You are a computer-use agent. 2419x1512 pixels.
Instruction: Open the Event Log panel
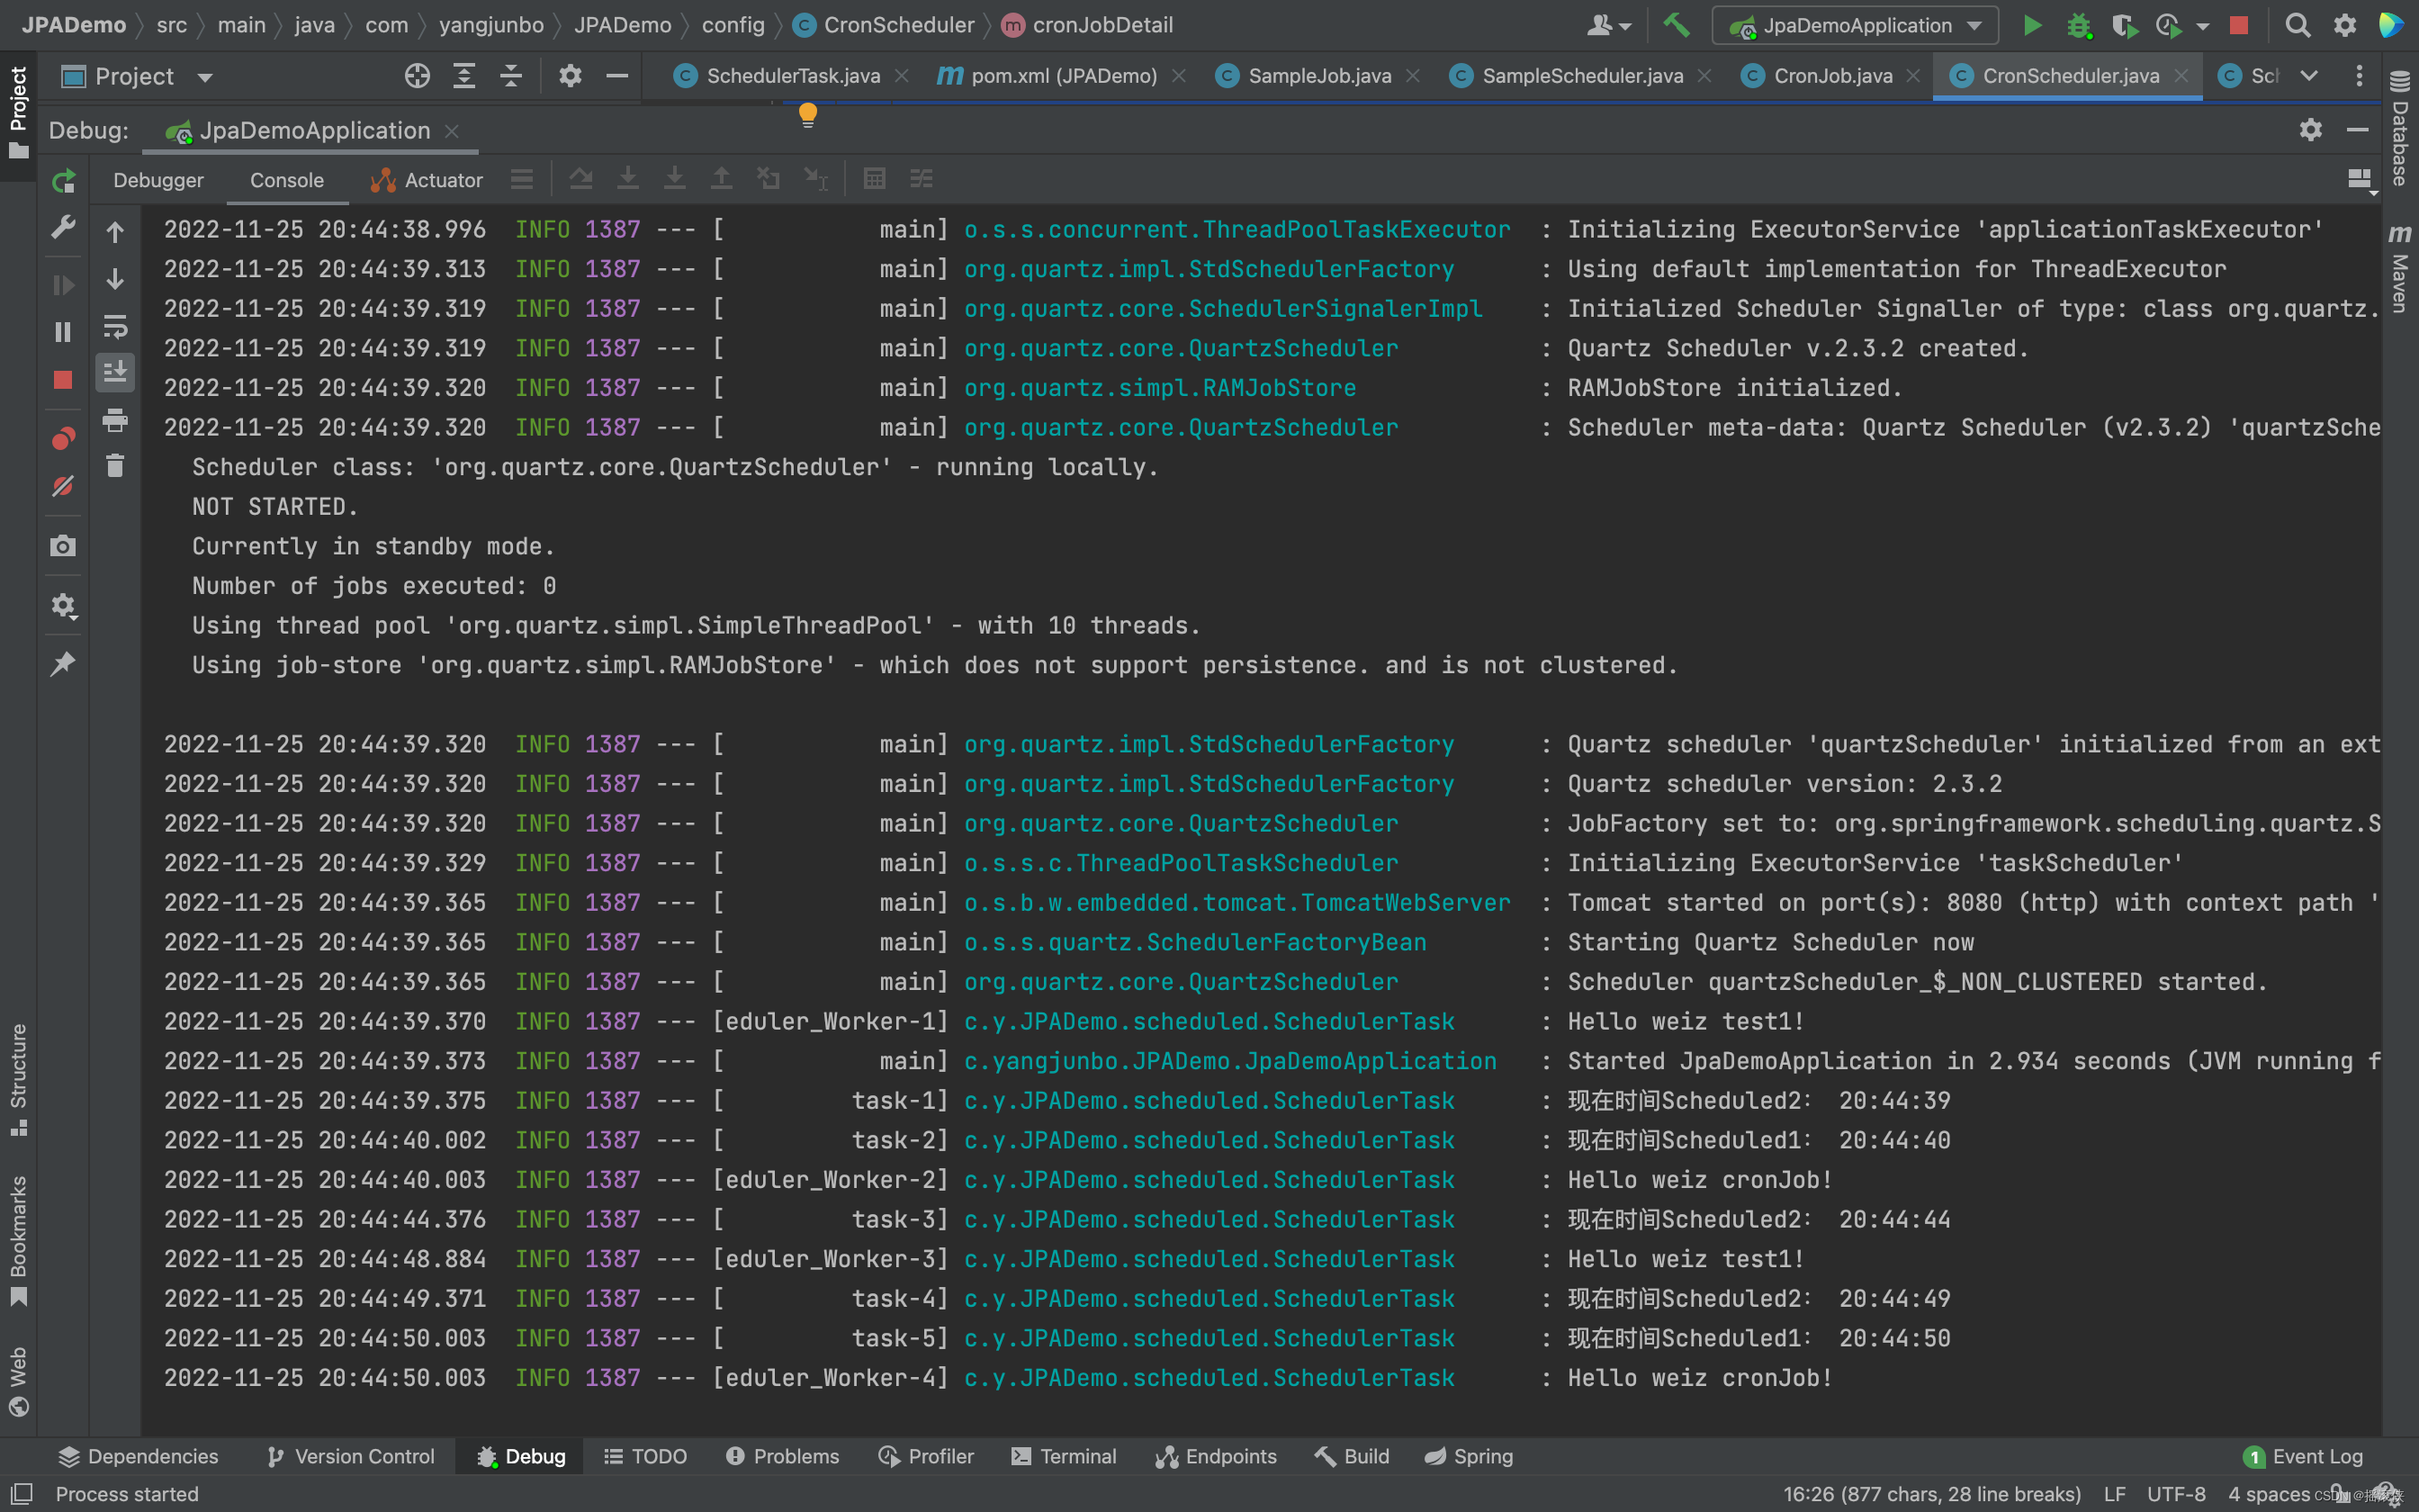click(2303, 1456)
